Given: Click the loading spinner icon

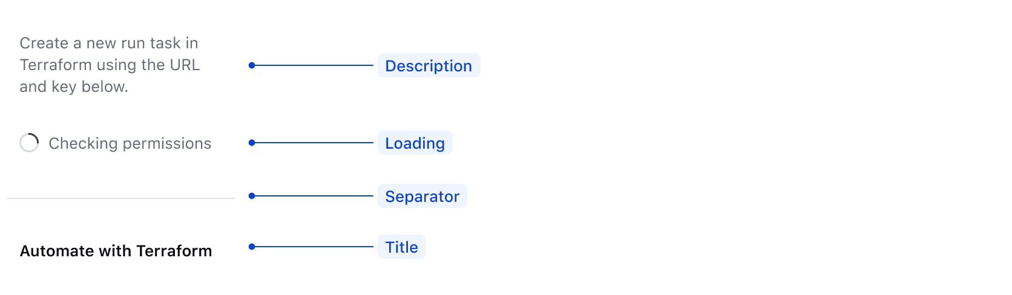Looking at the screenshot, I should tap(29, 143).
